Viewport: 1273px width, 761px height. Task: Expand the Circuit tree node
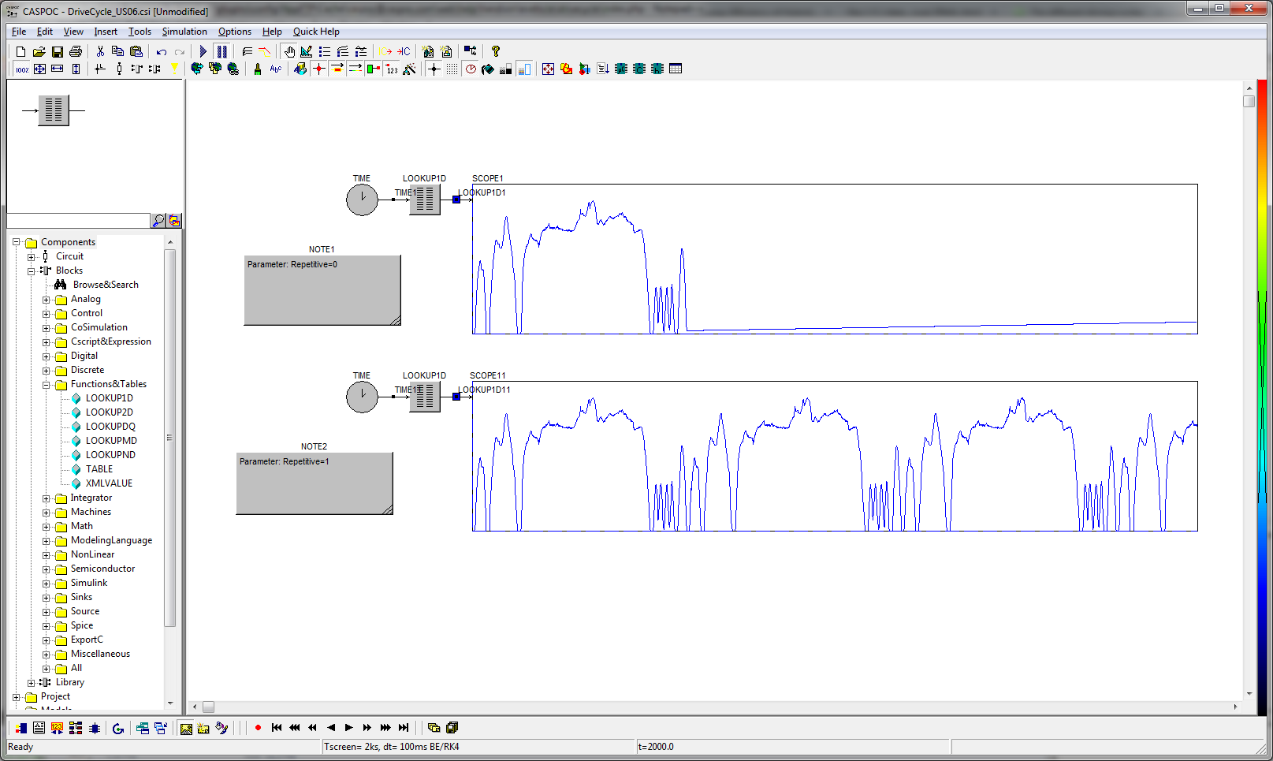point(31,256)
